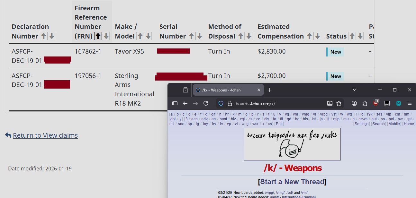Go back in 4chan browser window
The height and width of the screenshot is (198, 416).
(x=185, y=103)
